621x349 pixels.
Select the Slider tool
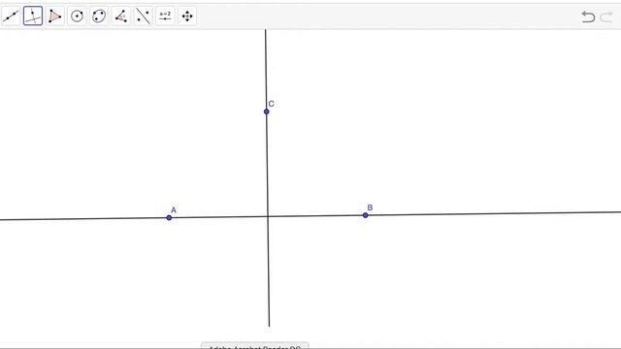click(x=165, y=16)
